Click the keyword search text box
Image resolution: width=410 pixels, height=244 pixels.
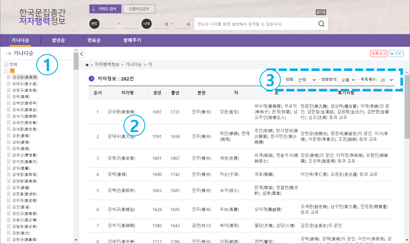point(255,24)
